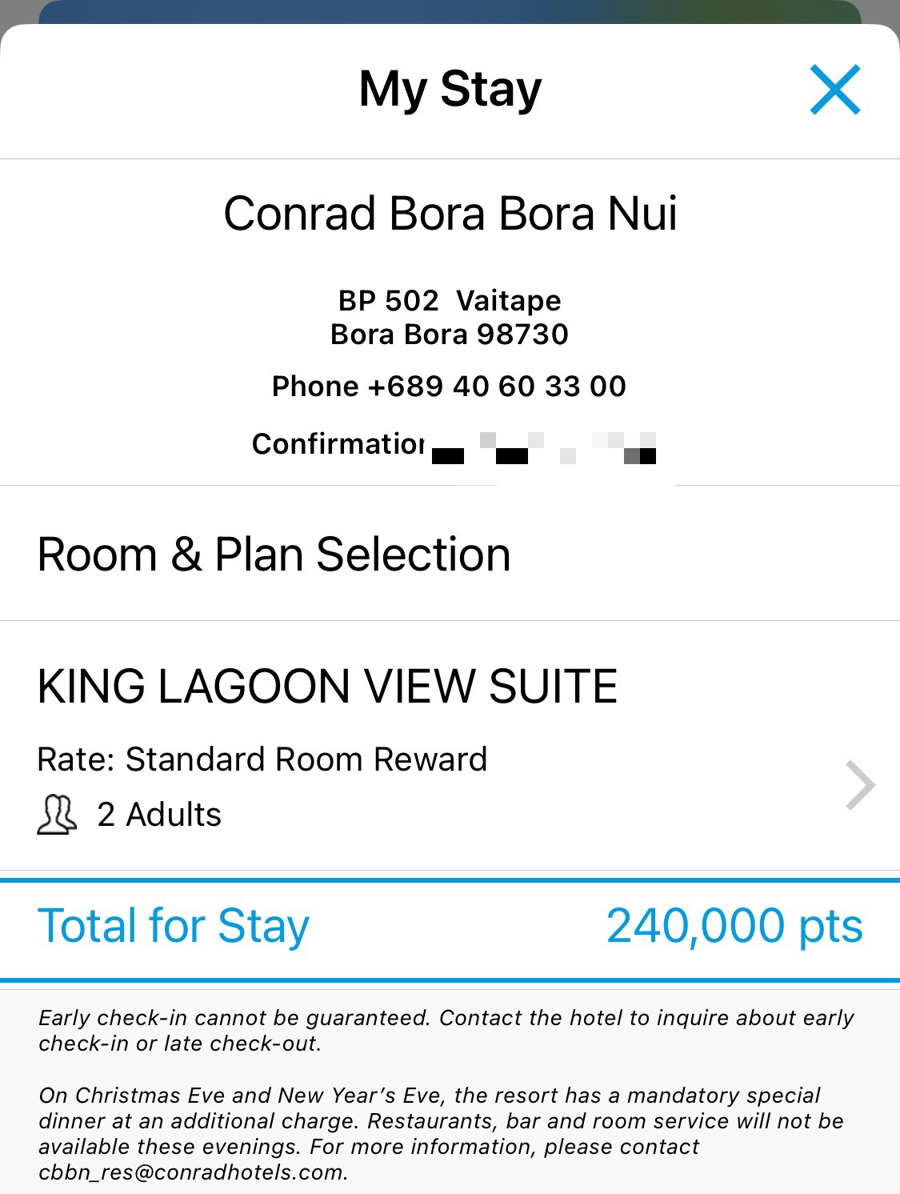Tap the Rate: Standard Room Reward line
This screenshot has height=1194, width=900.
262,759
